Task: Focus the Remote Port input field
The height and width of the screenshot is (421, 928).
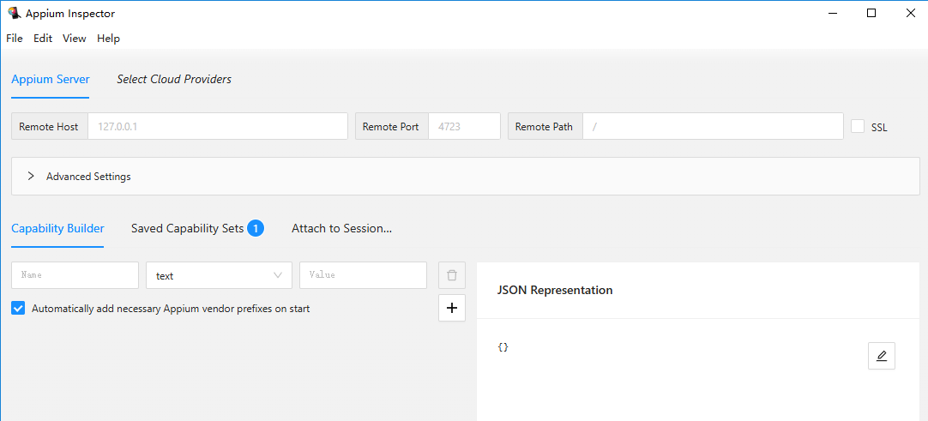Action: (465, 127)
